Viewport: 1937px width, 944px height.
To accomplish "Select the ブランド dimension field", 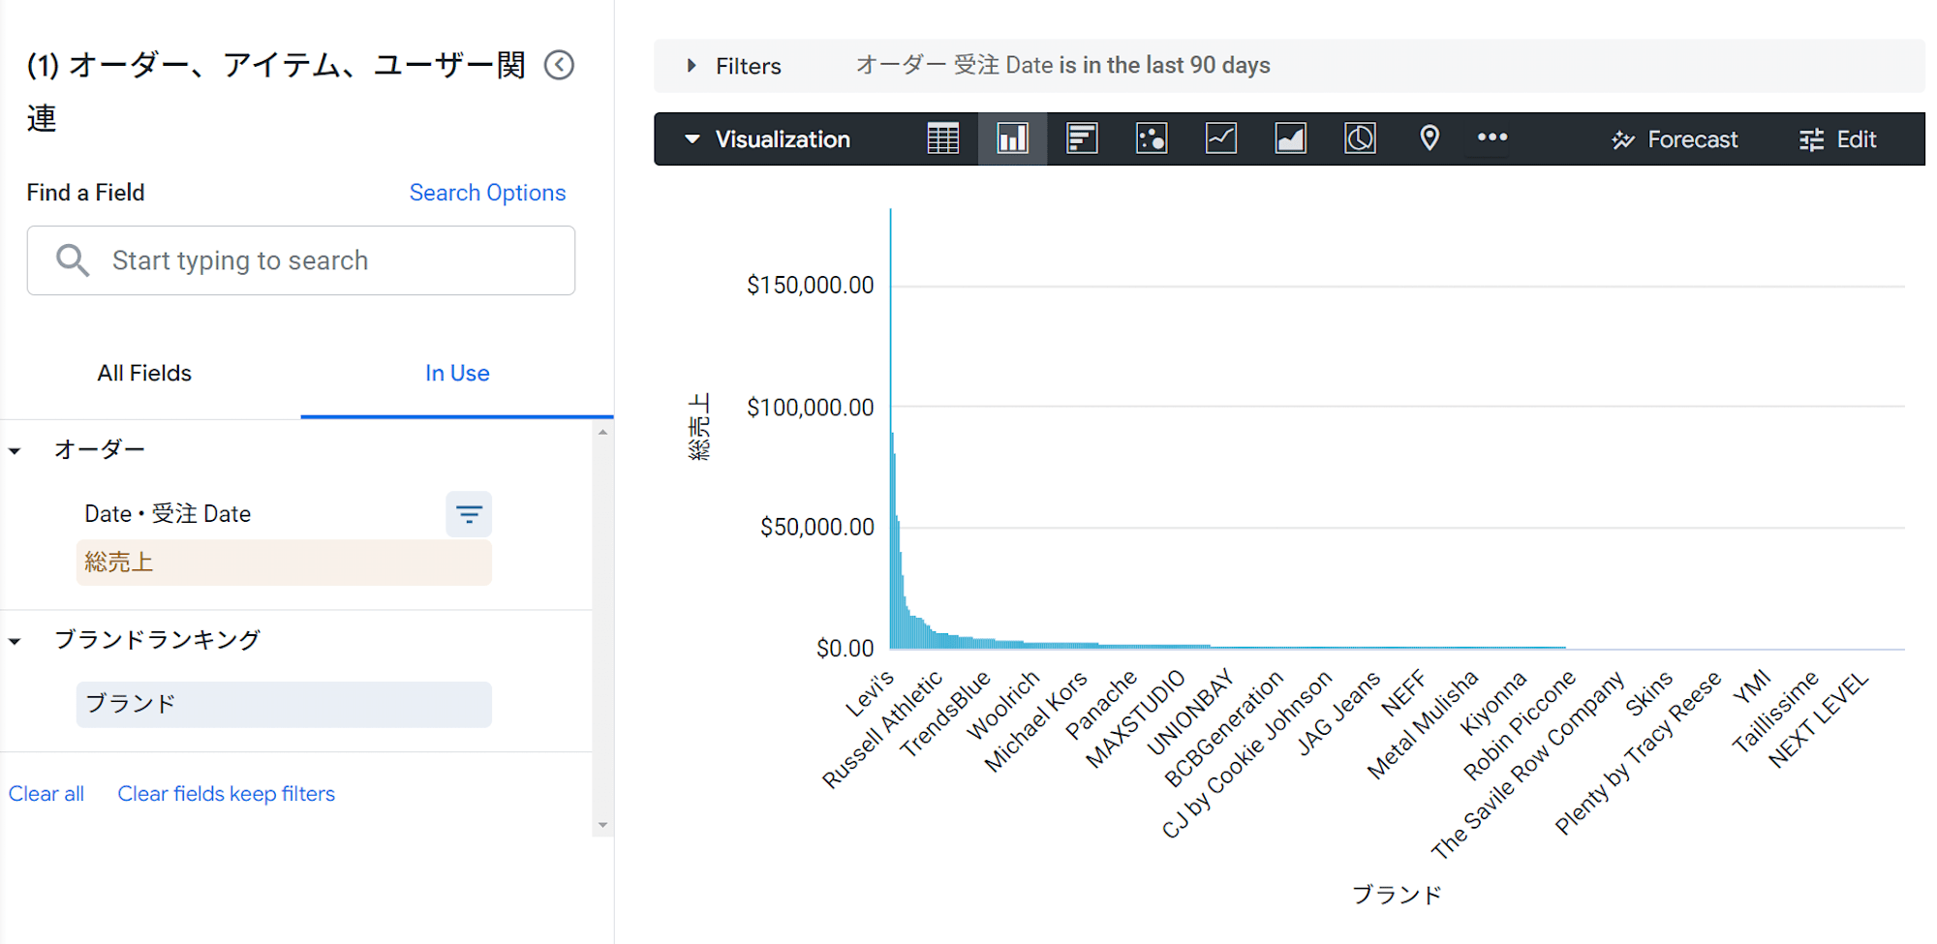I will pos(284,704).
